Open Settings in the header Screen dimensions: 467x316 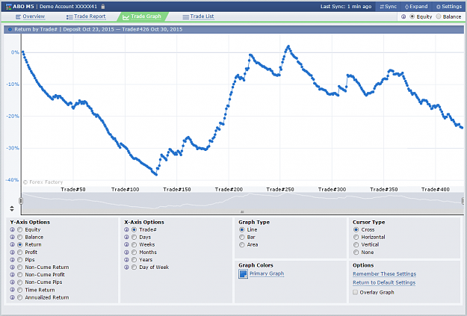point(449,6)
